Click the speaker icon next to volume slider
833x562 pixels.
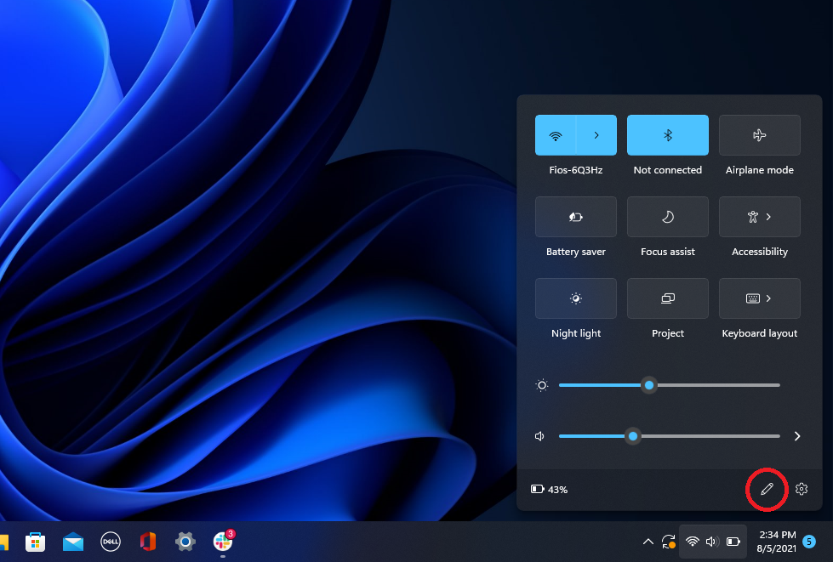click(x=539, y=436)
